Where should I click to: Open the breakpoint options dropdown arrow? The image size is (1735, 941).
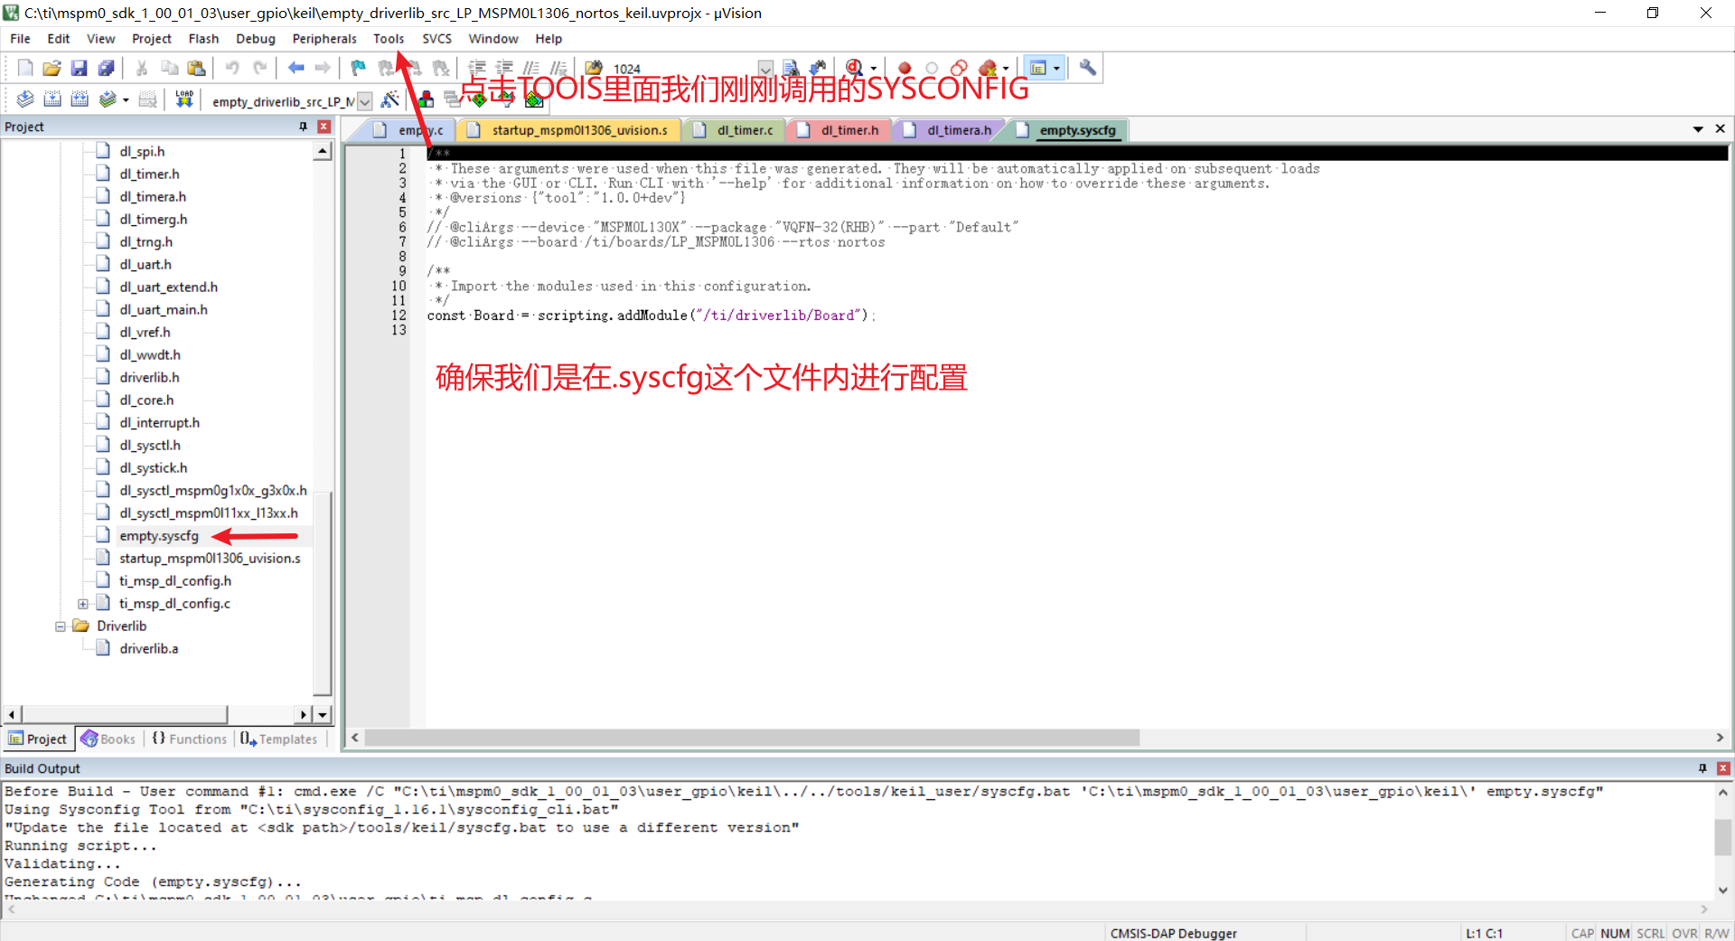click(1006, 69)
